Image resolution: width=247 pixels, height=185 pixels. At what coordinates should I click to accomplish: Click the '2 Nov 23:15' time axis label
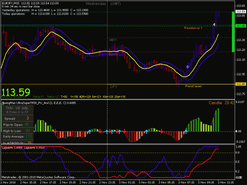pos(107,182)
